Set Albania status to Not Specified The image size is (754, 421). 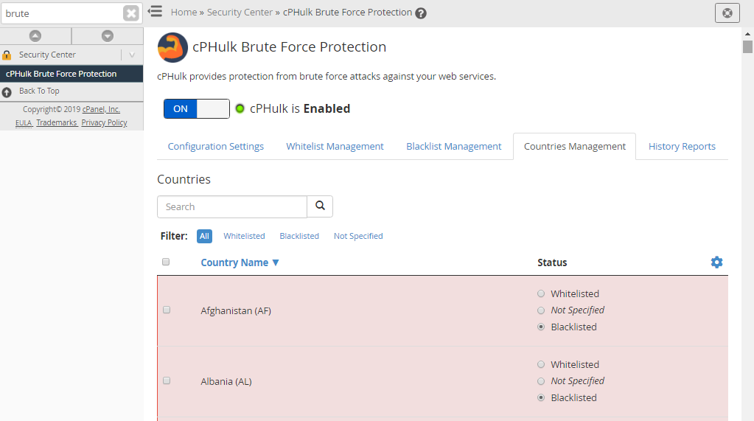tap(541, 381)
